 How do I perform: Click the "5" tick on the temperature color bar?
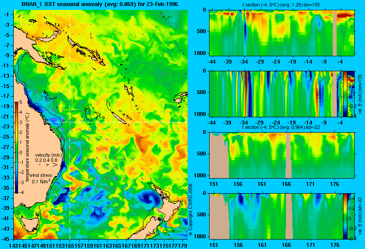click(x=21, y=102)
